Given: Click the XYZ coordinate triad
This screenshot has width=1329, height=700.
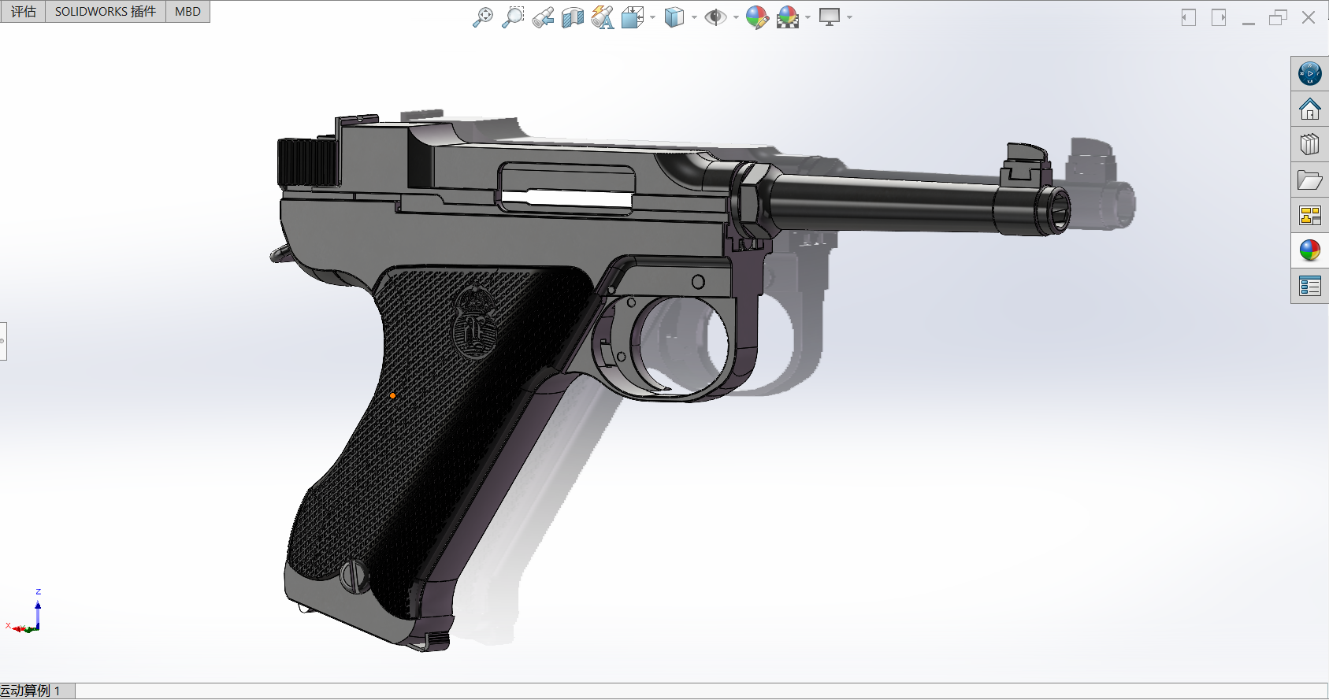Looking at the screenshot, I should pyautogui.click(x=24, y=613).
